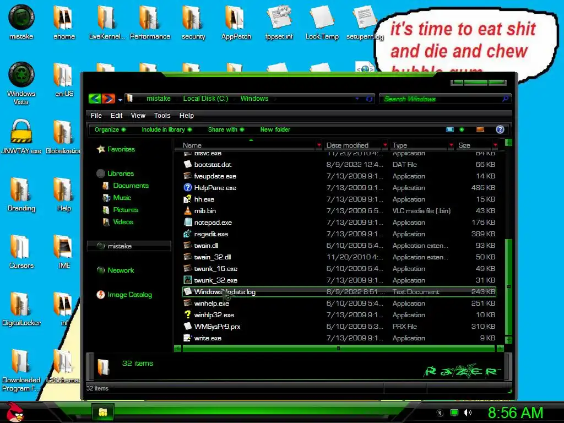Open the Help menu
This screenshot has width=564, height=423.
186,116
